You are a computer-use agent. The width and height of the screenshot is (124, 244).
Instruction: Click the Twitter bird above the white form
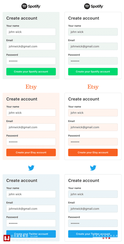(93, 168)
